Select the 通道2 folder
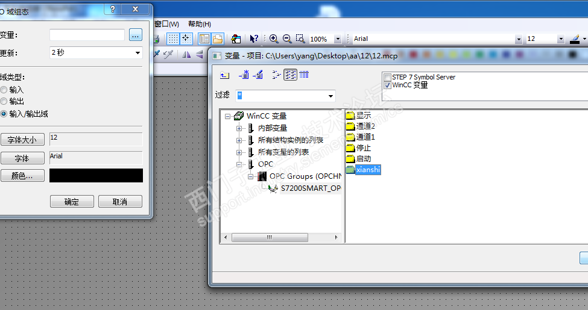 point(361,126)
